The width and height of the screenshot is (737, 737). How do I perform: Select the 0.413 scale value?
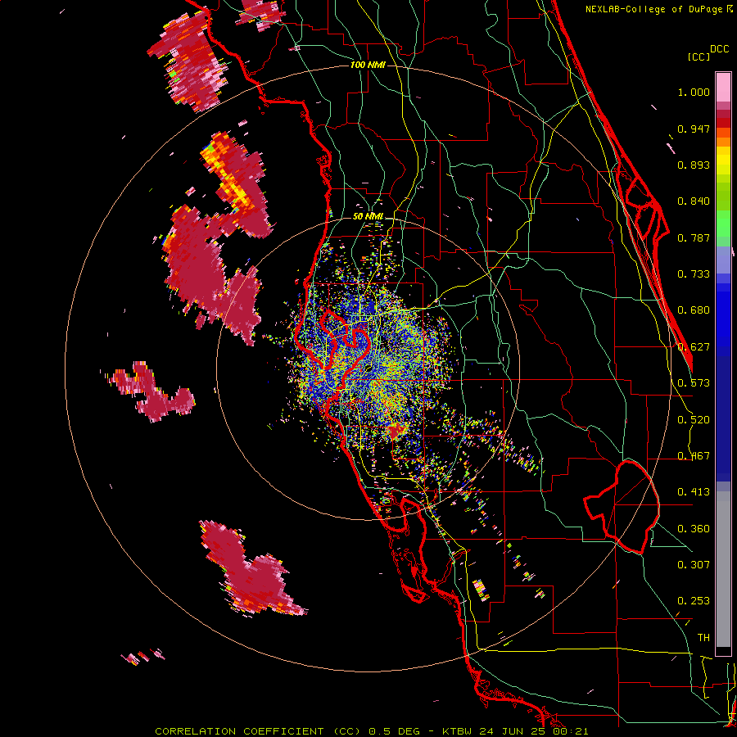tap(694, 492)
